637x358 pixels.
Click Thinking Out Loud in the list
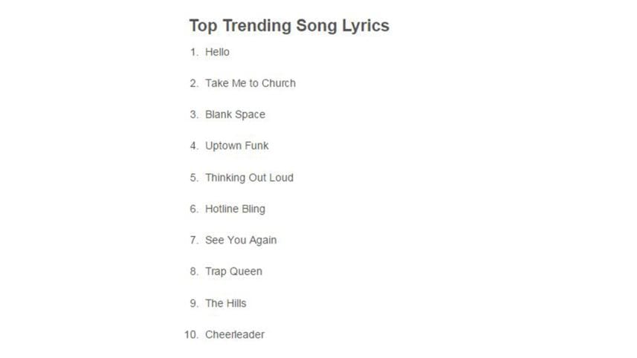click(x=249, y=178)
